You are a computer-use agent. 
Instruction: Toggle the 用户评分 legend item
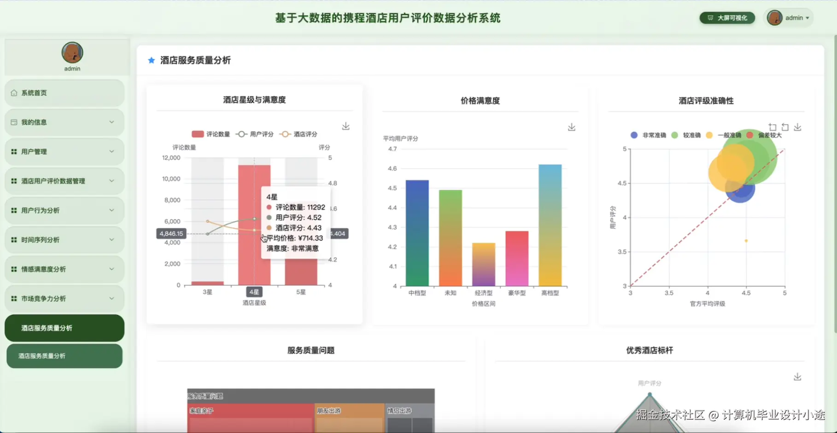point(254,134)
